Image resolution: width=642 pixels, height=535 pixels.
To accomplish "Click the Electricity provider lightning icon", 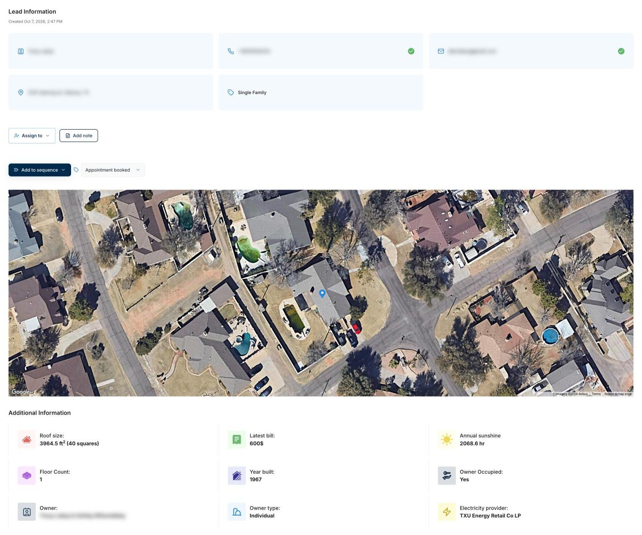I will (x=446, y=512).
